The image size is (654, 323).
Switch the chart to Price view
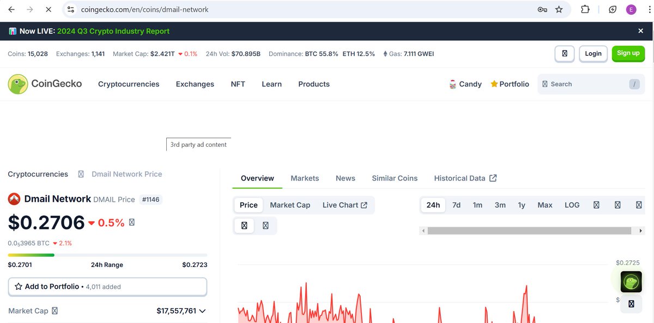point(249,205)
